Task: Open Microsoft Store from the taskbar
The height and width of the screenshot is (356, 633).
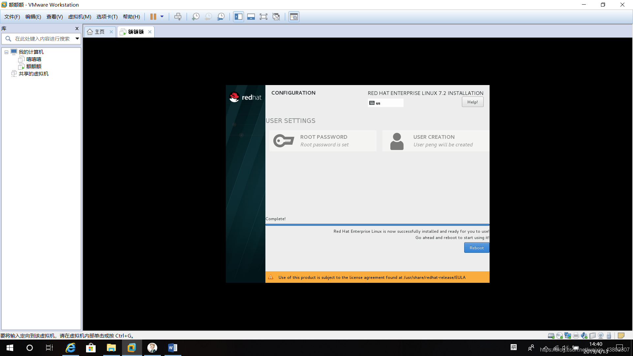Action: pyautogui.click(x=91, y=348)
